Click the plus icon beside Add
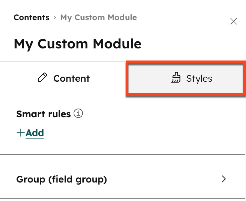This screenshot has height=201, width=246. (x=20, y=133)
